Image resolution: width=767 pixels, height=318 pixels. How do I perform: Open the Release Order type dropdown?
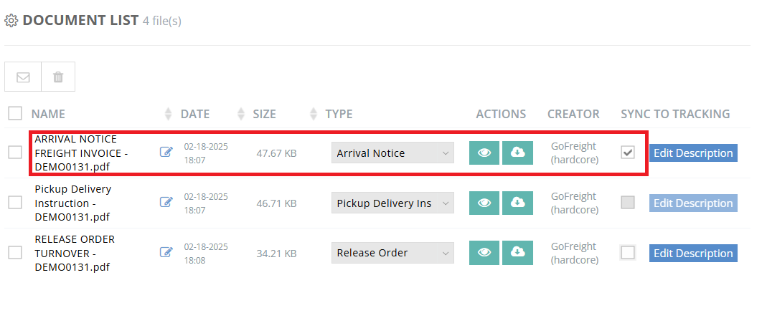click(392, 252)
